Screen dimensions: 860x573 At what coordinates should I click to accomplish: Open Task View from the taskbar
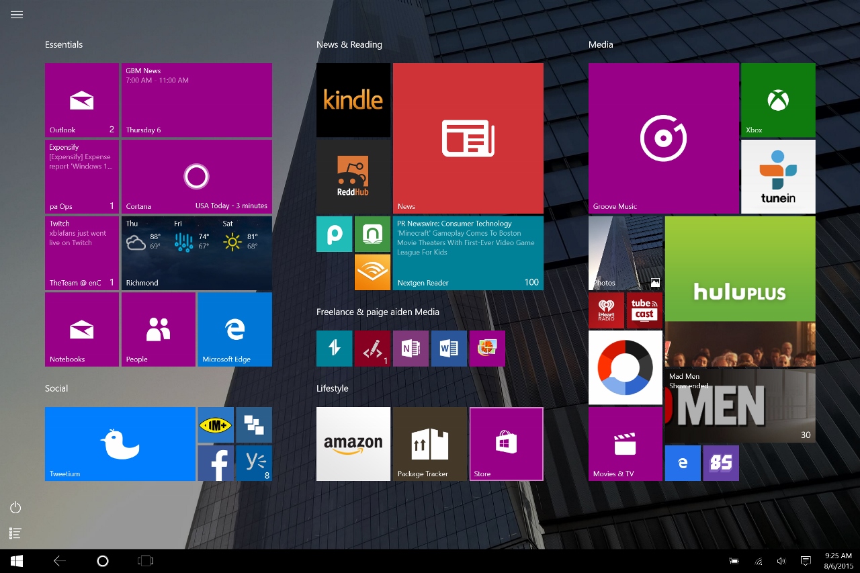[145, 561]
